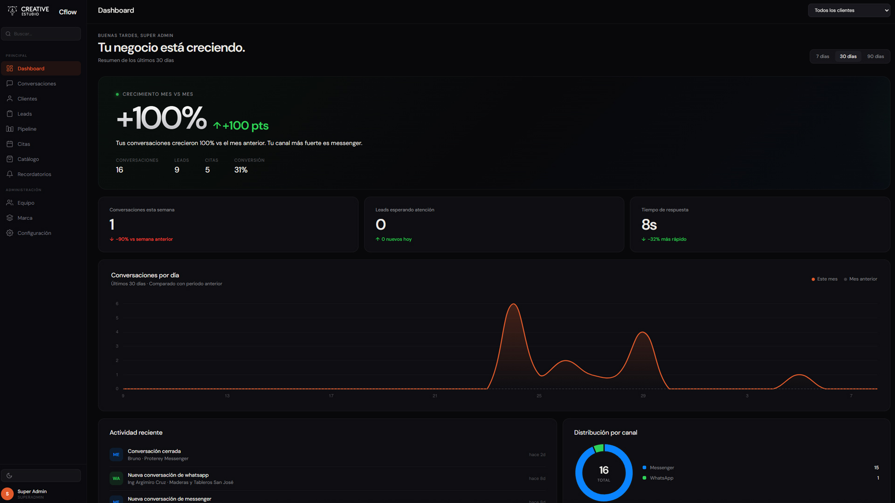Toggle dark mode with the moon button
Viewport: 895px width, 503px height.
click(41, 476)
